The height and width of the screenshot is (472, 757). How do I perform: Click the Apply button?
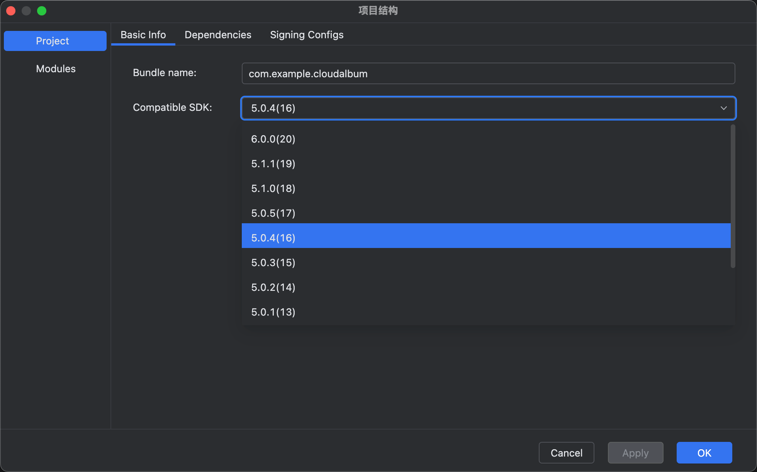pos(635,453)
